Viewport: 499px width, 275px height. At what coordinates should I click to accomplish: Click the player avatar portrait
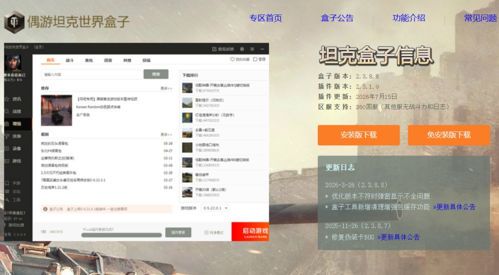[x=13, y=63]
